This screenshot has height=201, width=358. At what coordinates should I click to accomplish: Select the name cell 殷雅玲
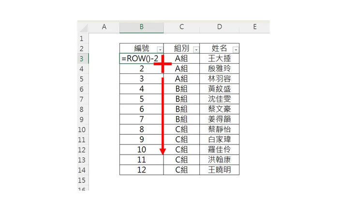tap(220, 69)
